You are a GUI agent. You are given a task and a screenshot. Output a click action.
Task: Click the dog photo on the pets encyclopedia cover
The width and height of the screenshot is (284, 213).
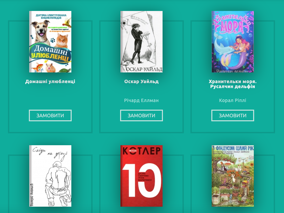(41, 32)
